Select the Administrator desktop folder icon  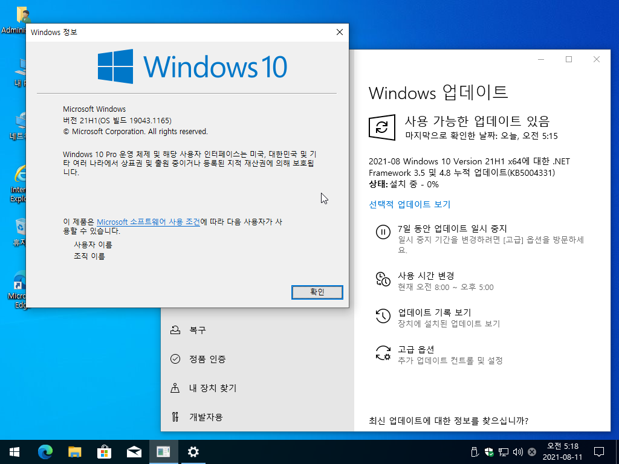pos(16,20)
